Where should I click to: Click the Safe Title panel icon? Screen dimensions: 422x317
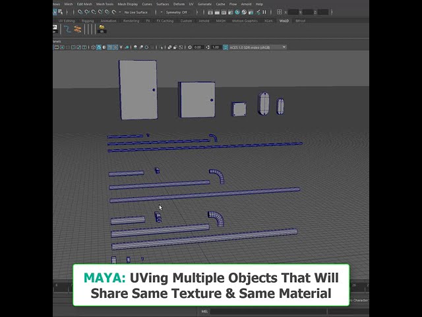pyautogui.click(x=84, y=47)
